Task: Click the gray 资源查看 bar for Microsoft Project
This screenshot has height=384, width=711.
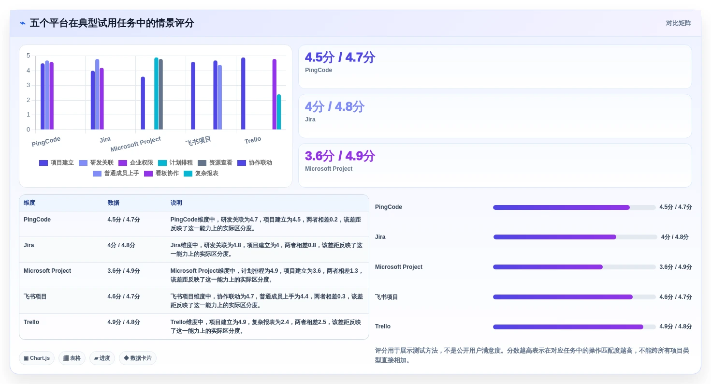Action: (x=161, y=94)
